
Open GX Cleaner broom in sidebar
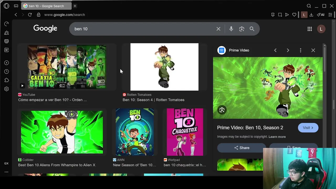tap(7, 33)
